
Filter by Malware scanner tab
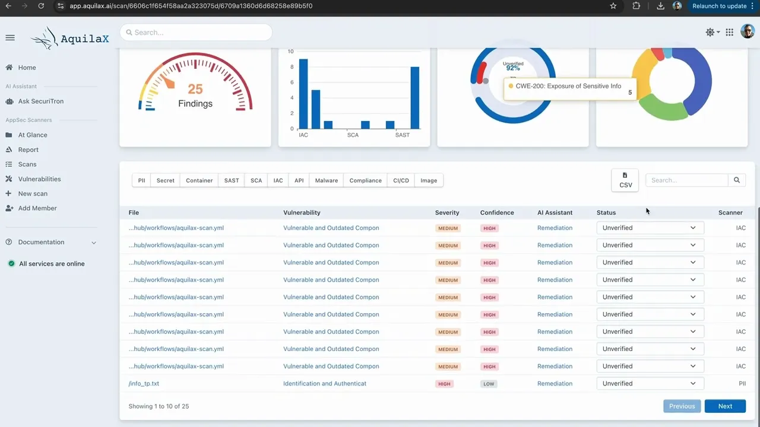(327, 180)
